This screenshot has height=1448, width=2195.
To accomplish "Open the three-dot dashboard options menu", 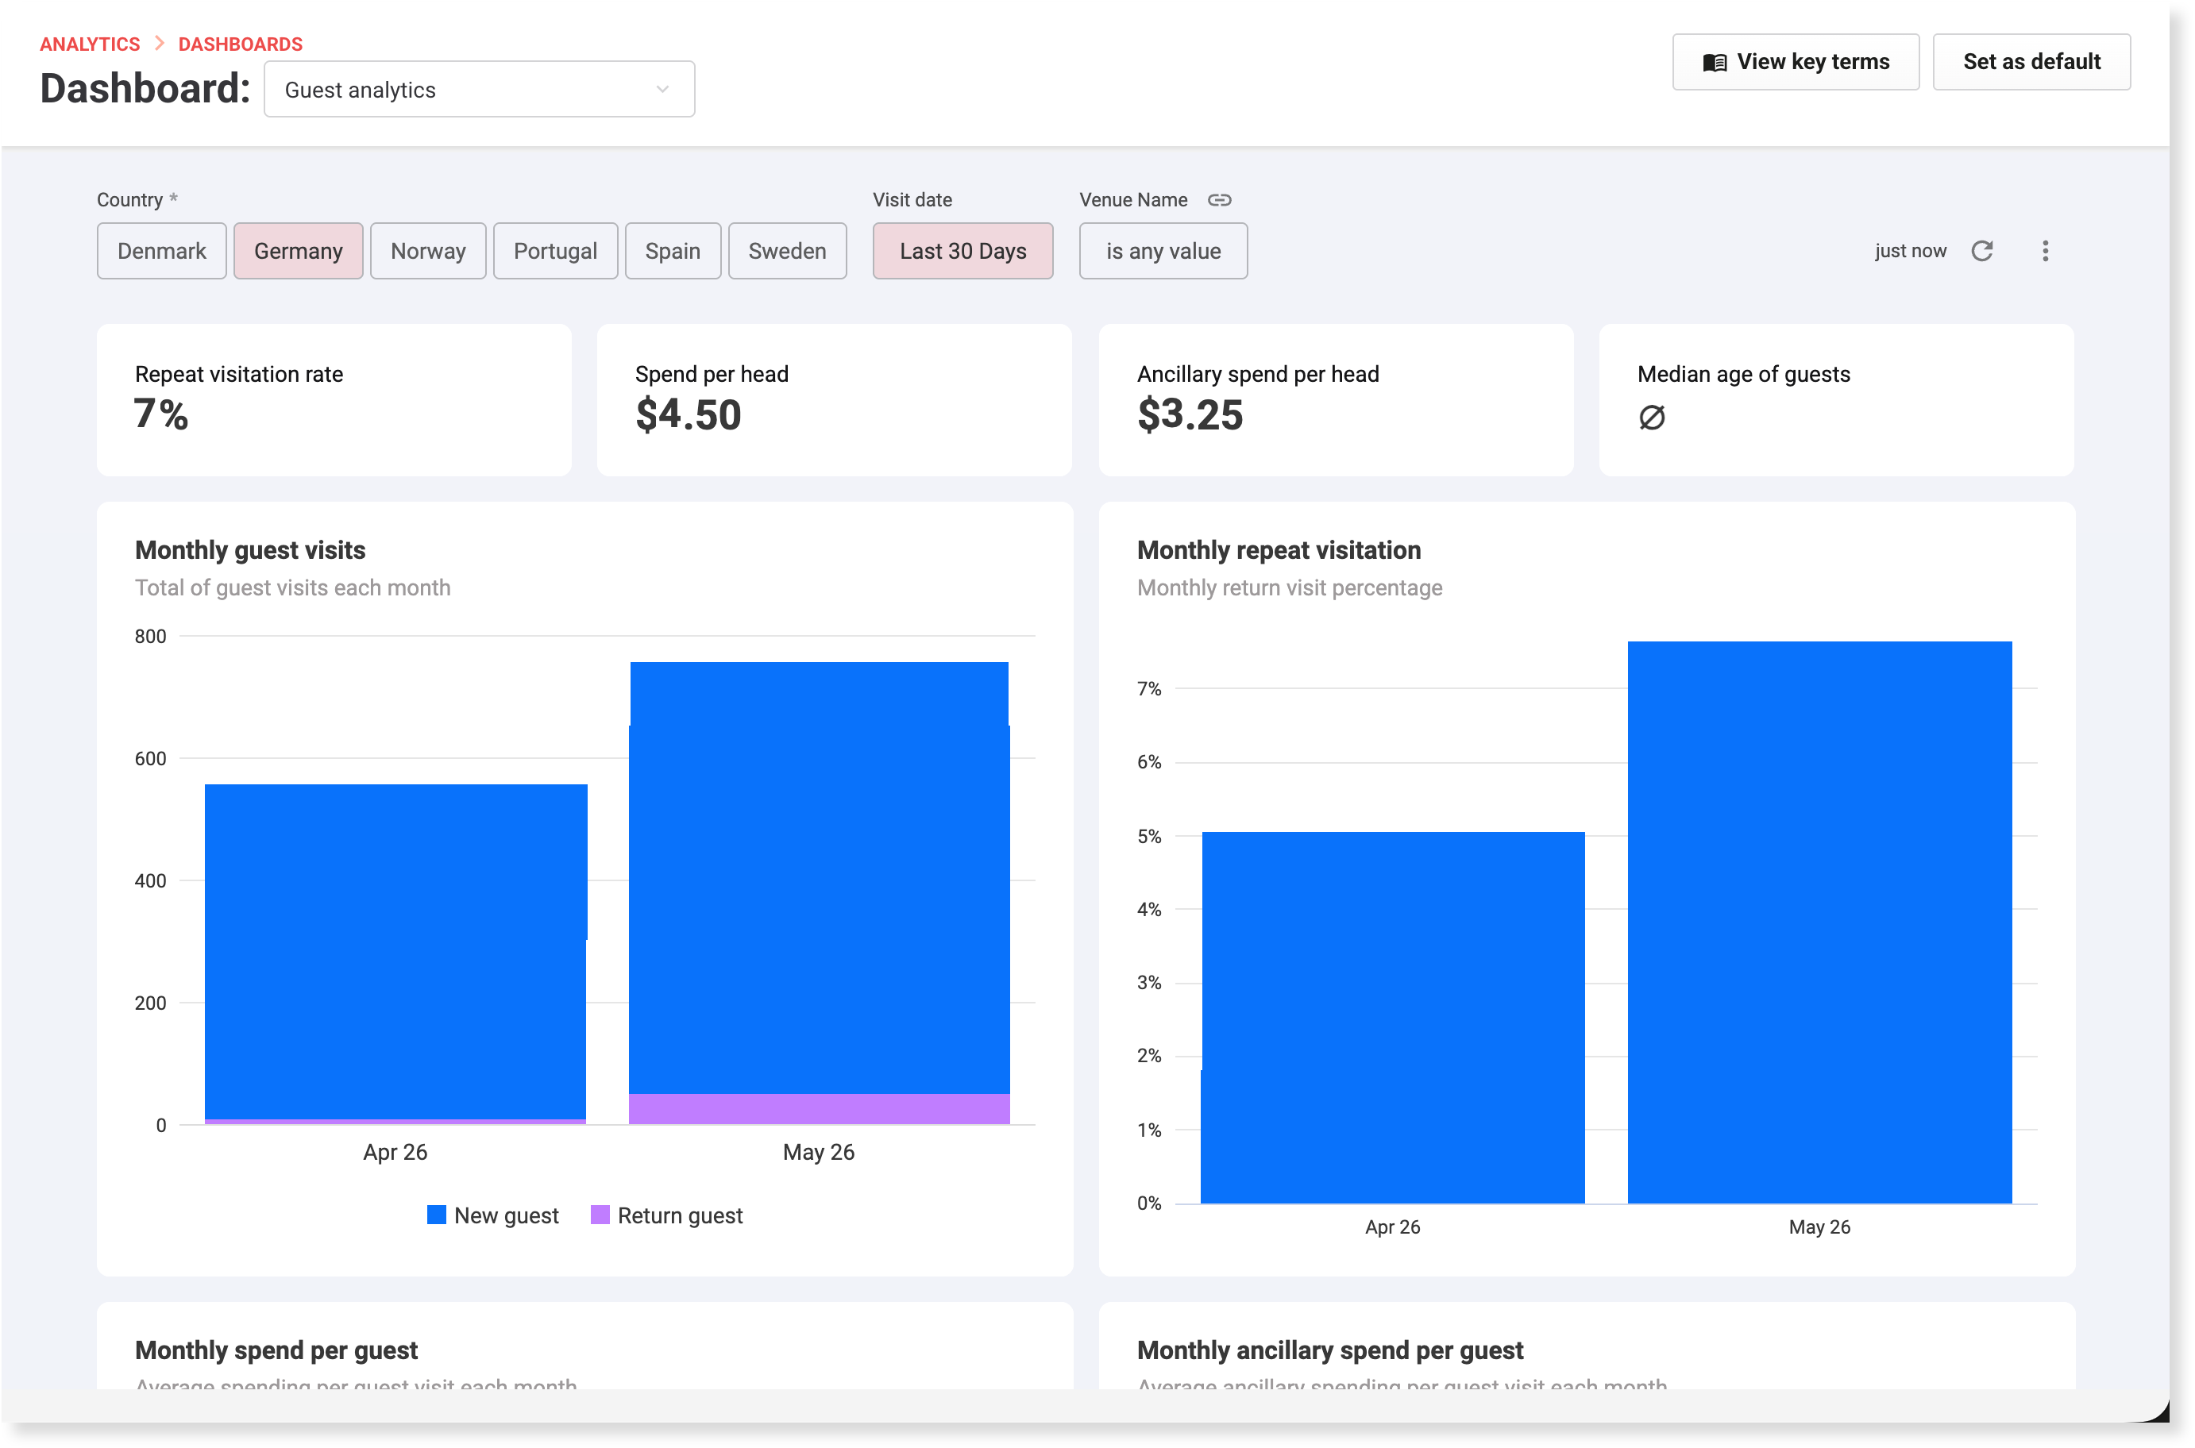I will (x=2046, y=251).
